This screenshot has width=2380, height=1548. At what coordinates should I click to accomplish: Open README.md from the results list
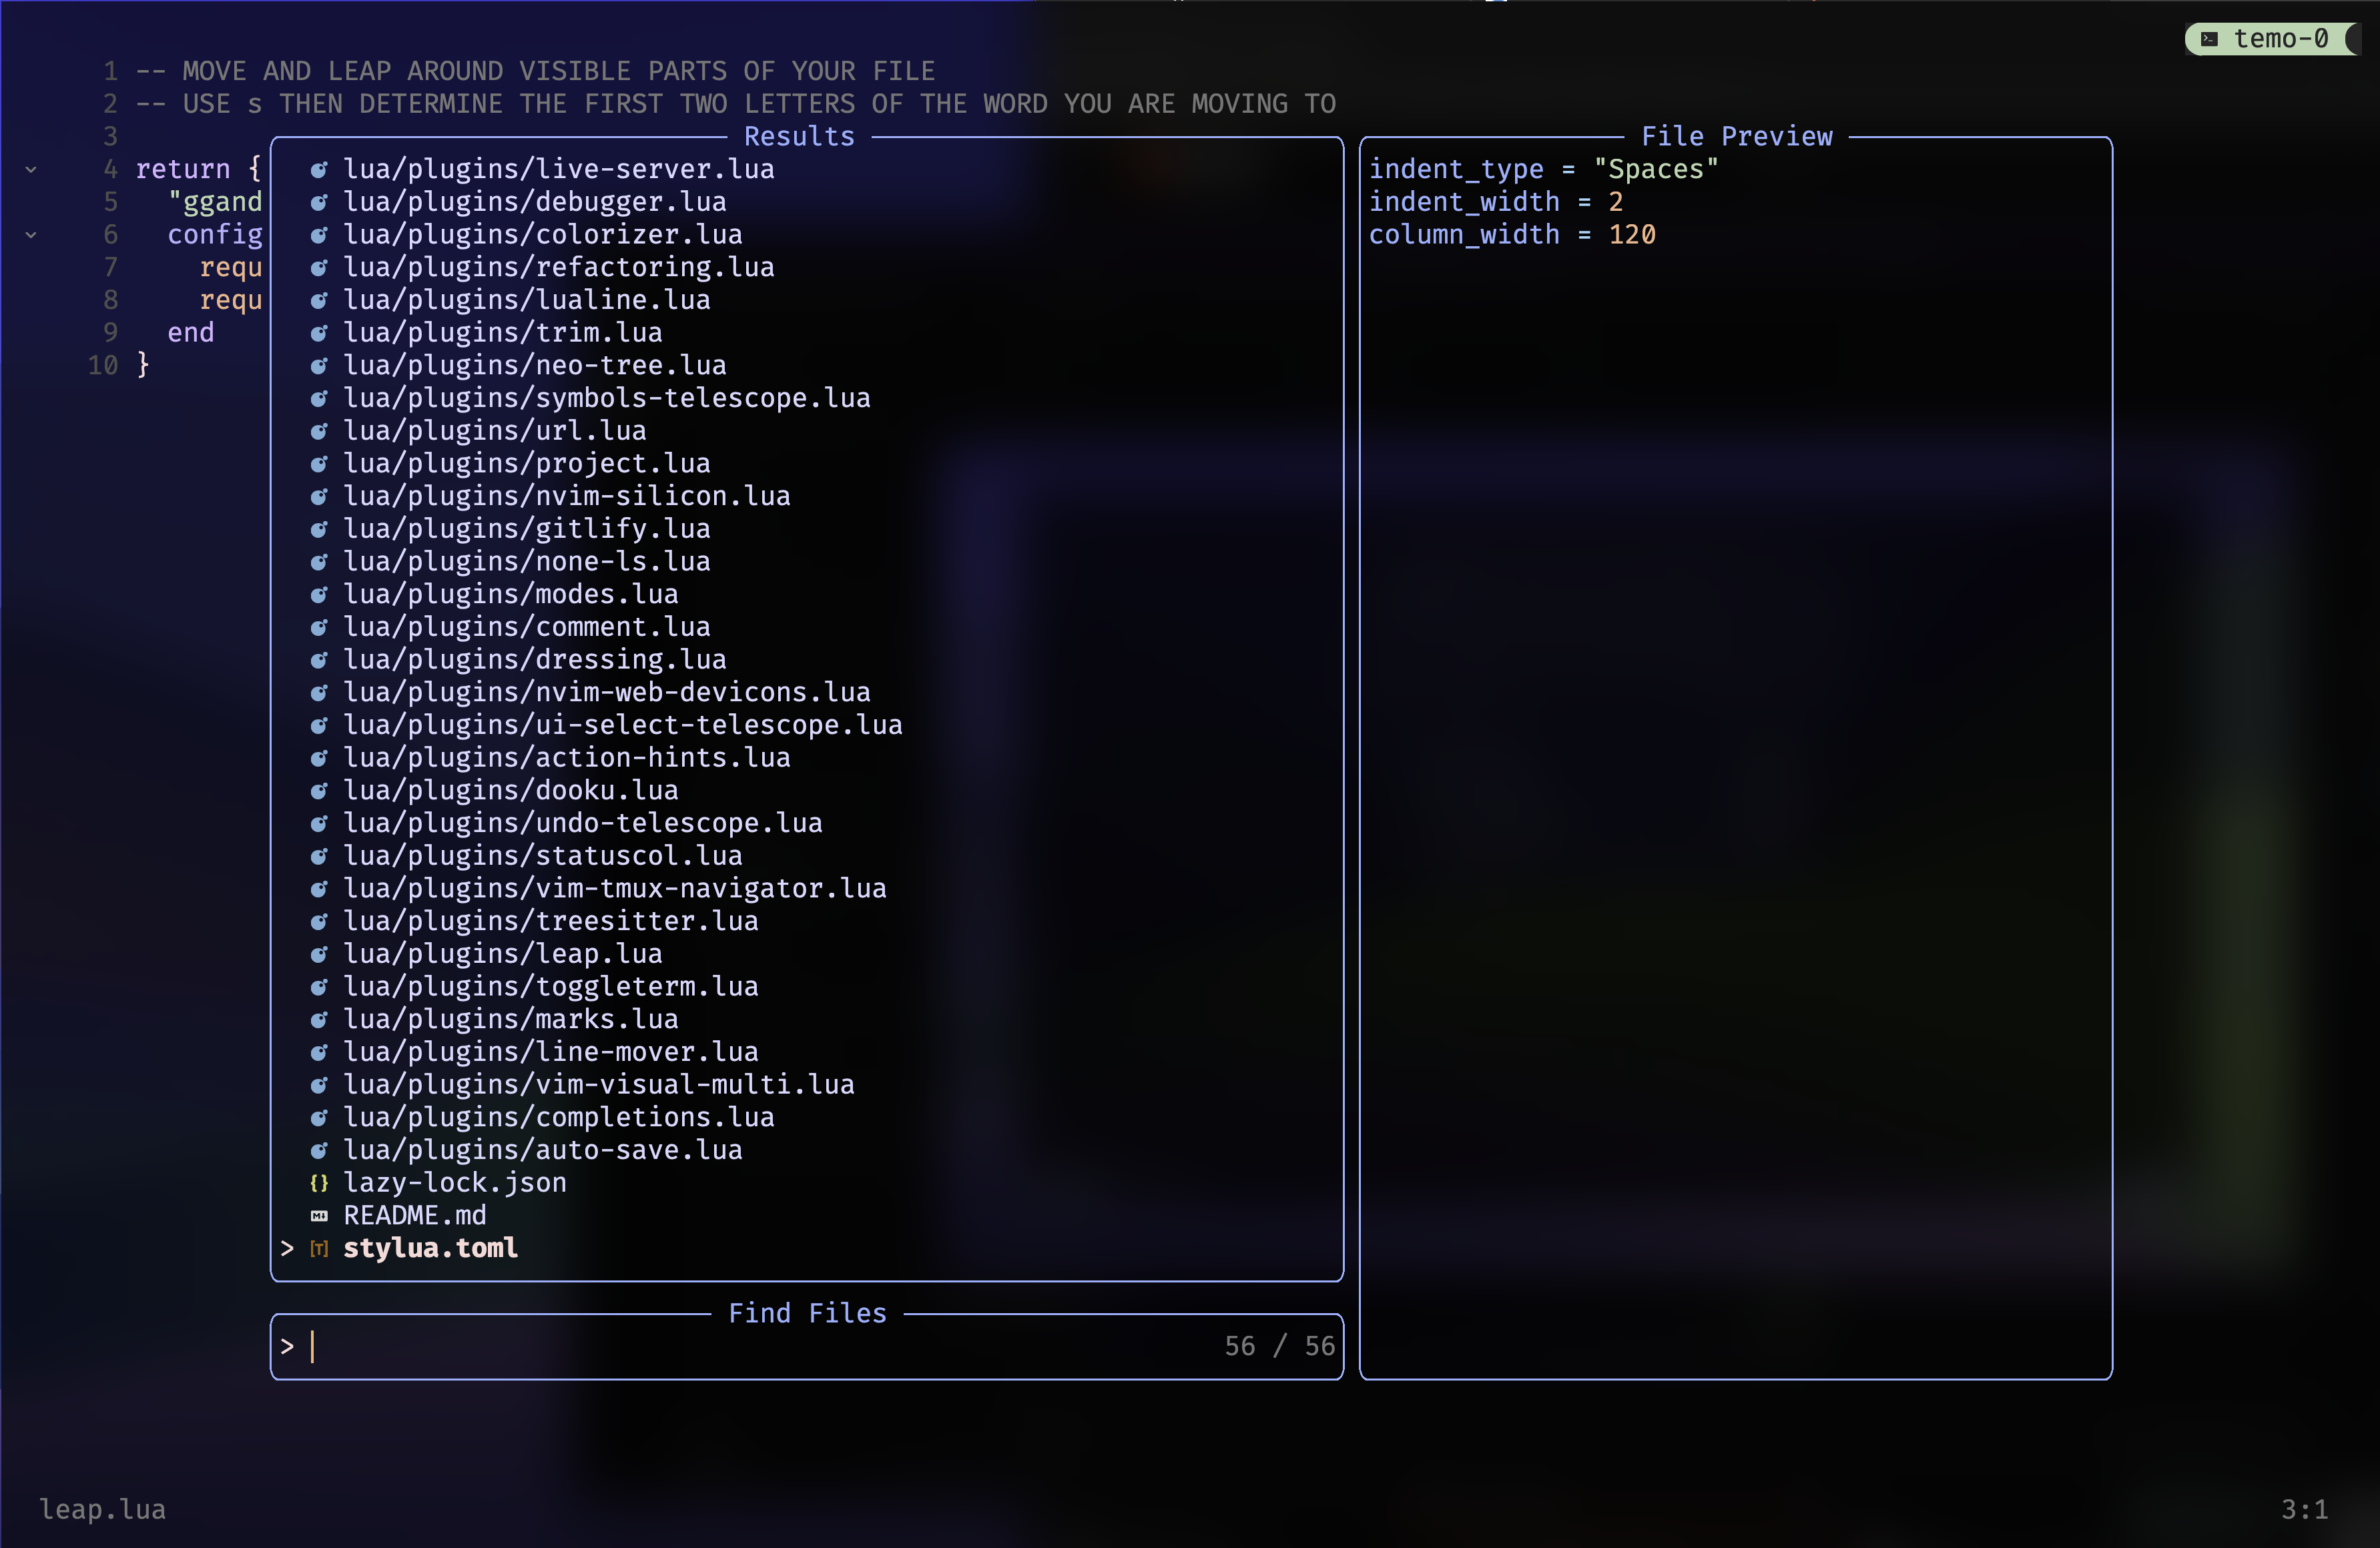(x=414, y=1216)
